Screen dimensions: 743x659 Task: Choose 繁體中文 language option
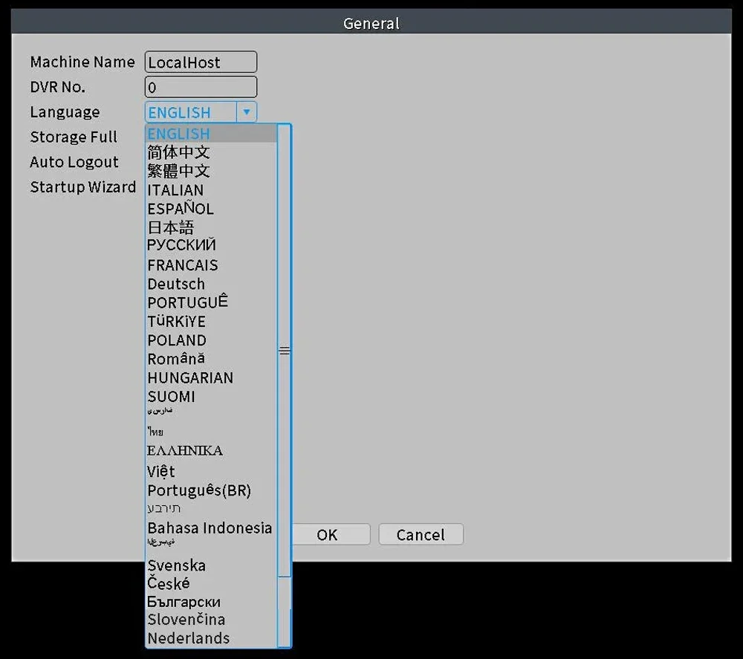[178, 171]
